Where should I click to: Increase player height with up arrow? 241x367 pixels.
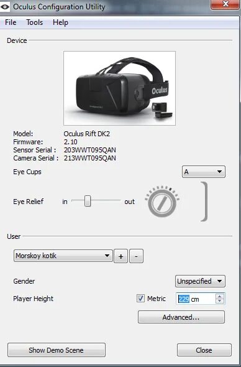pyautogui.click(x=220, y=296)
